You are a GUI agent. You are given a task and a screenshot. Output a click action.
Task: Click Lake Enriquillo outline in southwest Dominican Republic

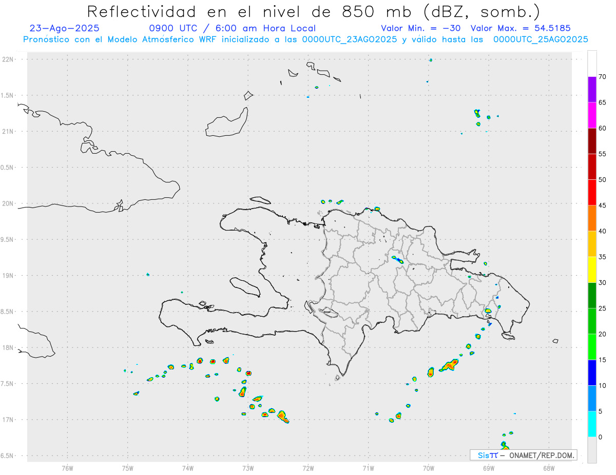(327, 312)
